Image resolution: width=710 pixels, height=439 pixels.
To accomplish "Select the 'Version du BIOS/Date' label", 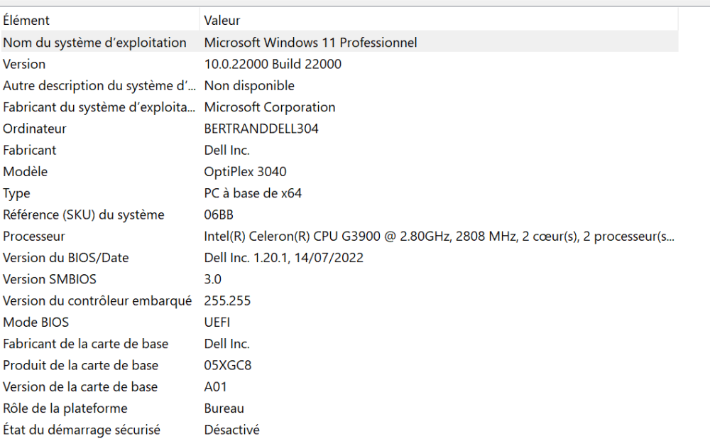I will tap(65, 258).
